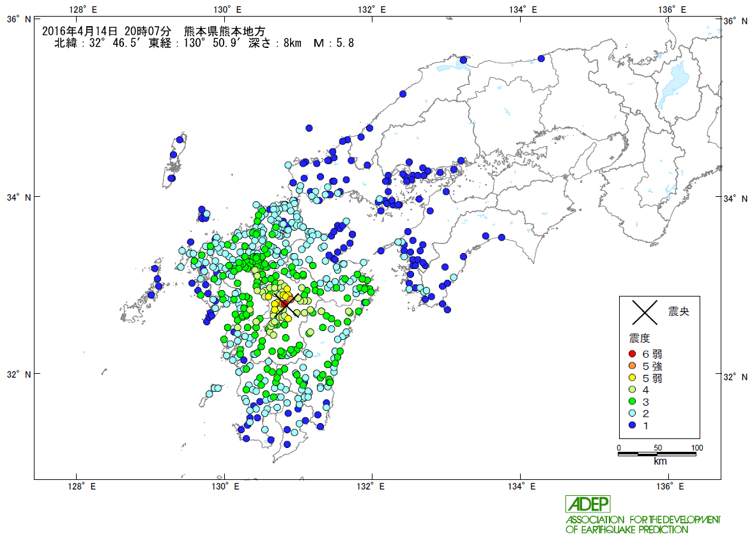Click the OF EARTHQUAKE PREDICTION text
The height and width of the screenshot is (540, 752).
pos(627,530)
